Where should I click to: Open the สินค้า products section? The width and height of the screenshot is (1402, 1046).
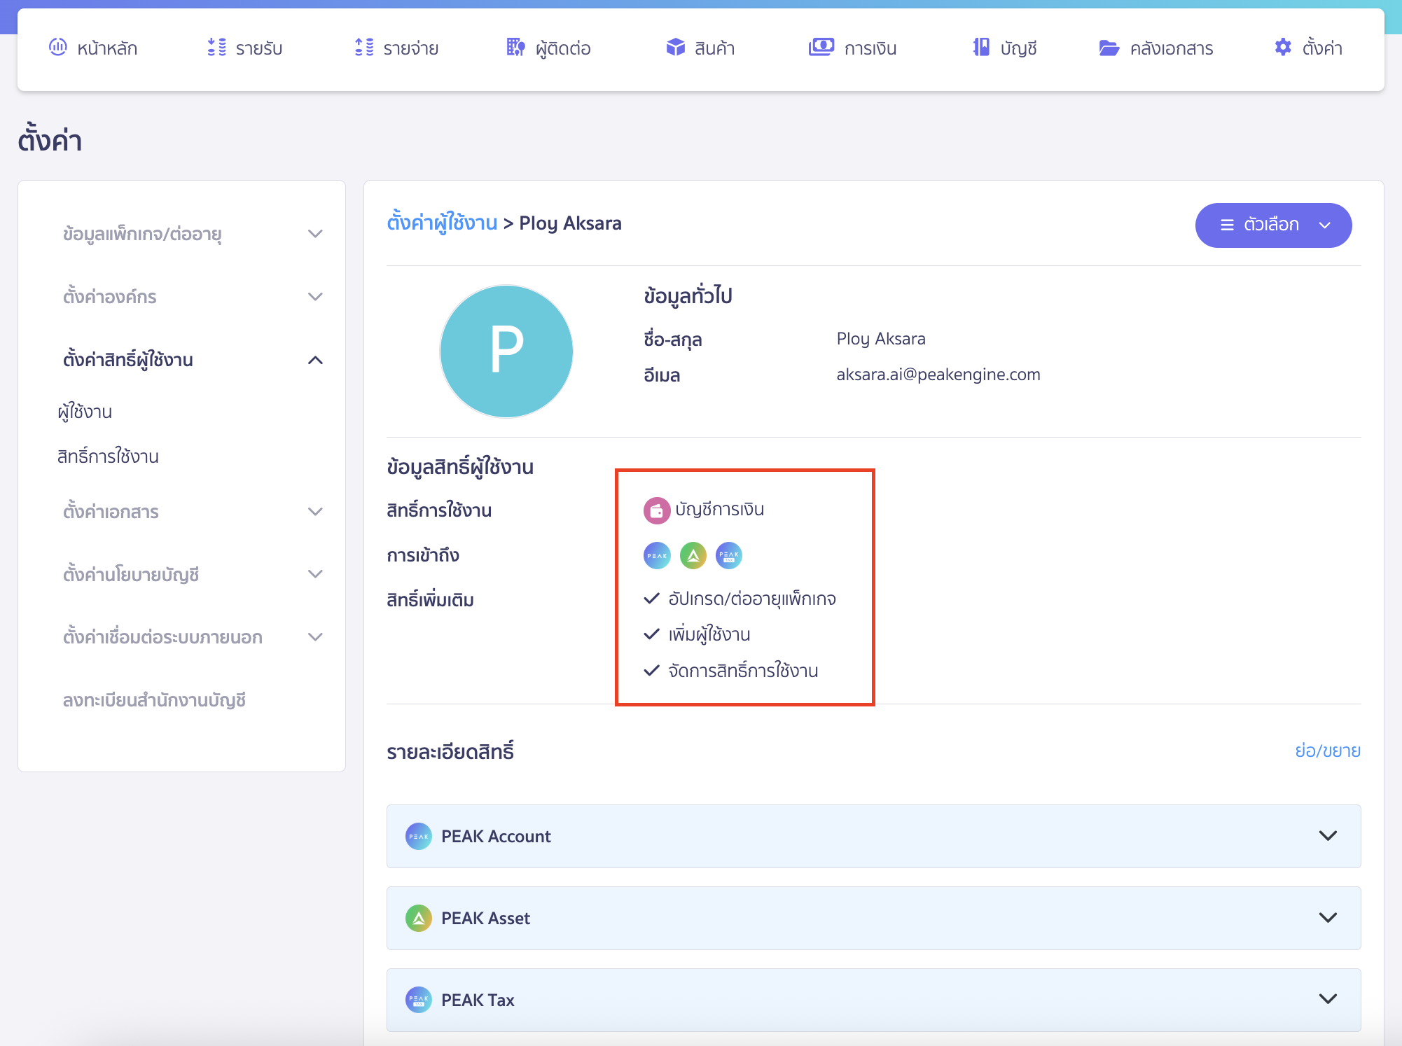tap(701, 48)
